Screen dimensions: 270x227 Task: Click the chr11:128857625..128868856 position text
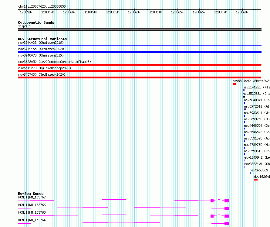pyautogui.click(x=42, y=7)
